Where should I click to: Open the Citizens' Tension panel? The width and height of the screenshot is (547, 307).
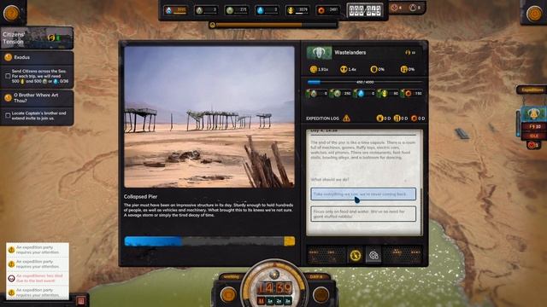point(37,38)
